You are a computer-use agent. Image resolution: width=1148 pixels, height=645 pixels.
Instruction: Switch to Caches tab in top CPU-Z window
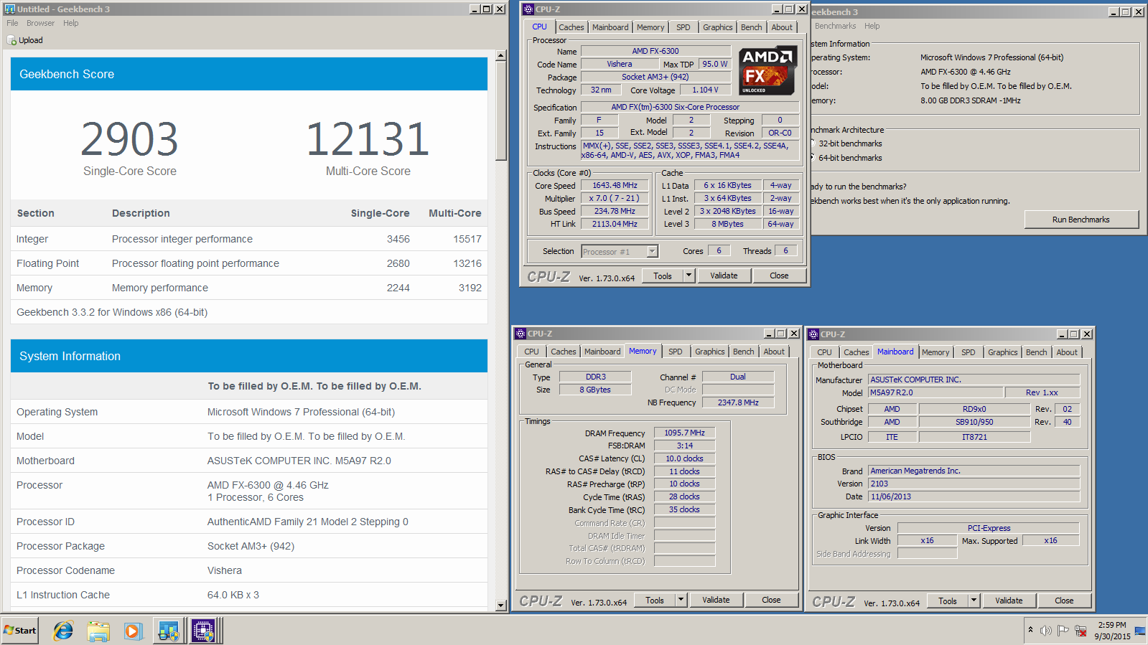click(571, 27)
